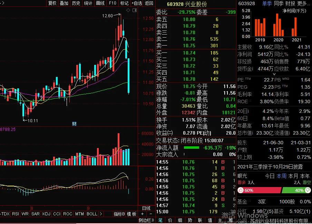Image resolution: width=312 pixels, height=224 pixels.
Task: Click the diamond marker icon above the chart
Action: (x=128, y=10)
